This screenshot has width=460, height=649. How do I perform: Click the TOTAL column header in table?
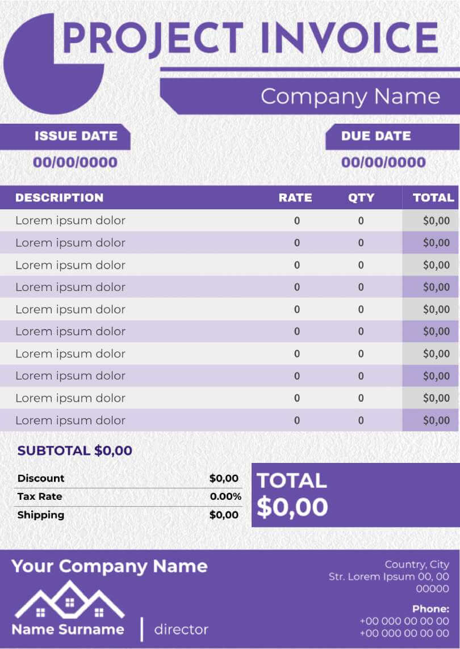(x=433, y=198)
